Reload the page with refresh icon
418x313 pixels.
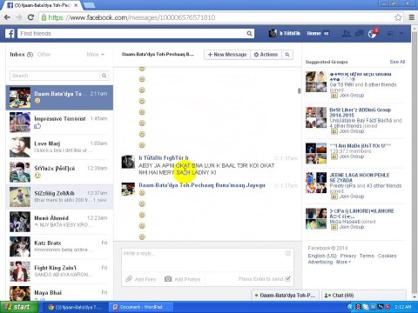tap(30, 17)
